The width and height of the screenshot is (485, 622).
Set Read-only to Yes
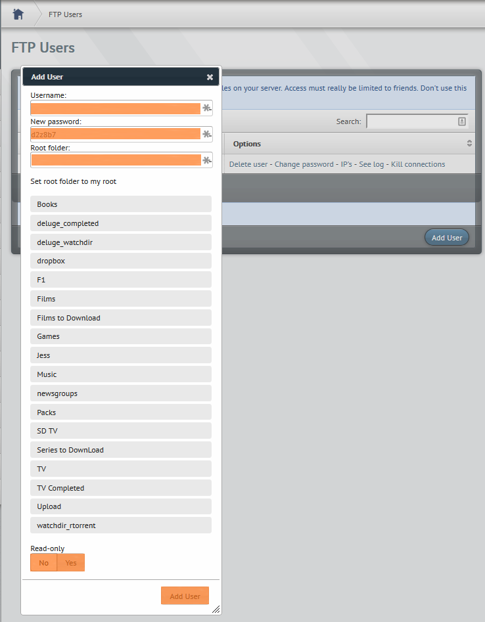coord(71,563)
